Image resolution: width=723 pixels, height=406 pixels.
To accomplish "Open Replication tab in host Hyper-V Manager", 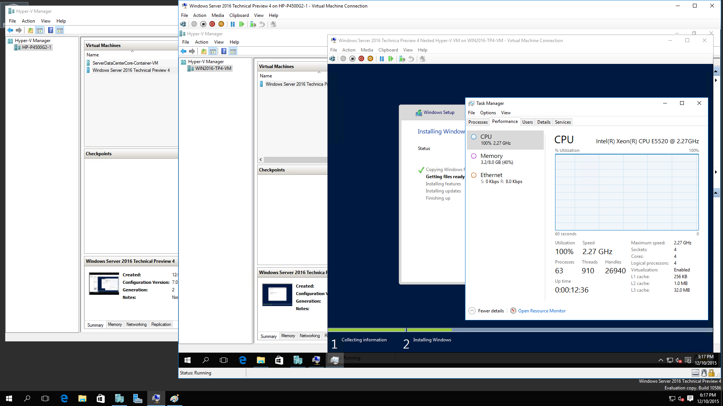I will point(161,324).
